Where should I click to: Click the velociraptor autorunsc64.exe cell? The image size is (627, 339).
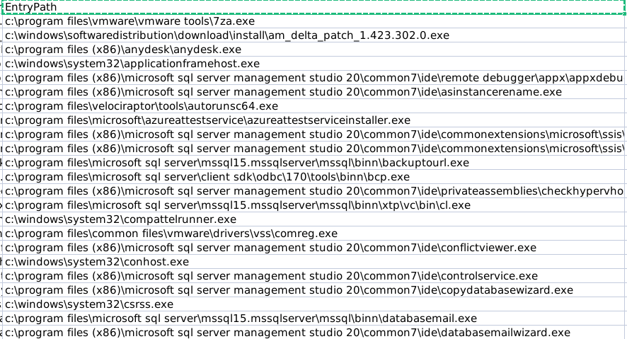[314, 106]
